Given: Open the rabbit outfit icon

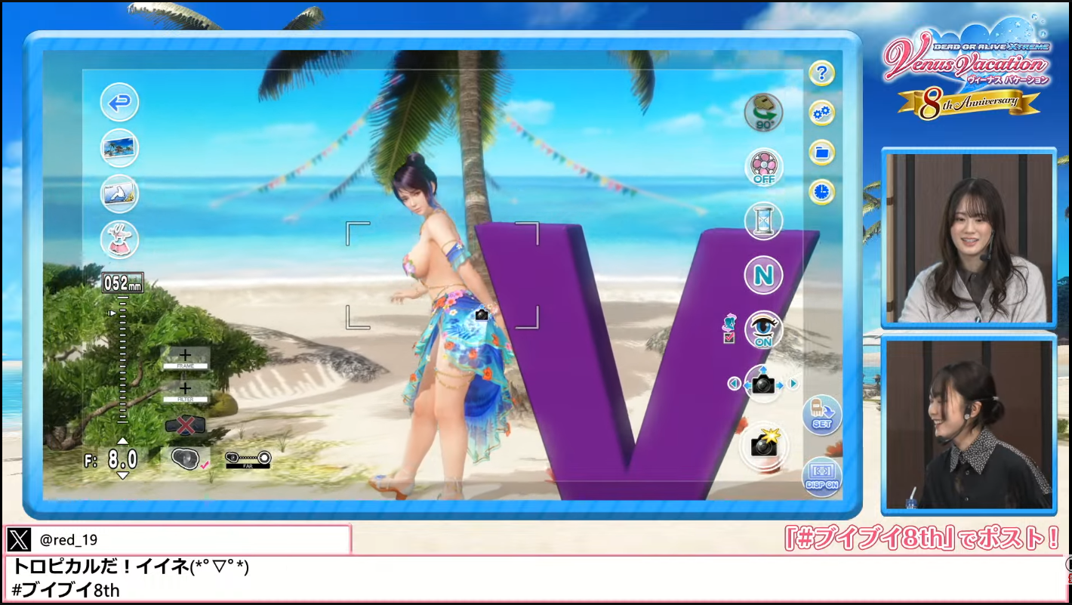Looking at the screenshot, I should 119,239.
